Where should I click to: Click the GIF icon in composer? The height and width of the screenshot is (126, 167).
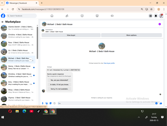tap(54, 103)
